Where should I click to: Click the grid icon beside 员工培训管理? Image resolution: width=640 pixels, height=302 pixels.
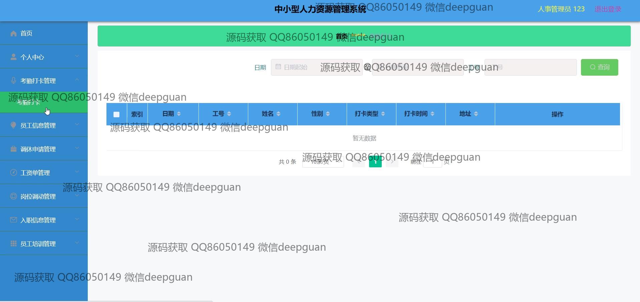click(13, 244)
